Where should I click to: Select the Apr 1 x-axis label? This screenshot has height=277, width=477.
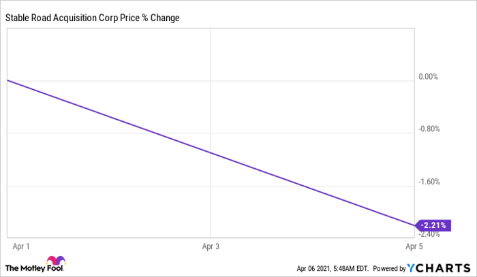20,244
